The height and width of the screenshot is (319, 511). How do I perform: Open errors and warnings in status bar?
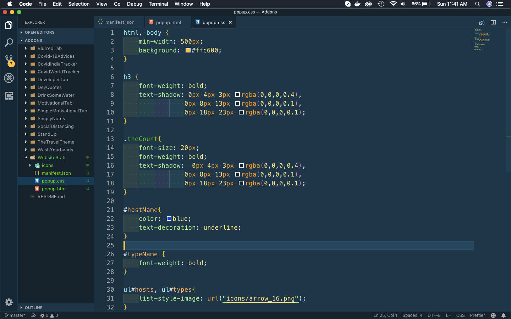pyautogui.click(x=49, y=315)
